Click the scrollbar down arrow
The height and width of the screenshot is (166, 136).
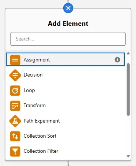[x=128, y=156]
